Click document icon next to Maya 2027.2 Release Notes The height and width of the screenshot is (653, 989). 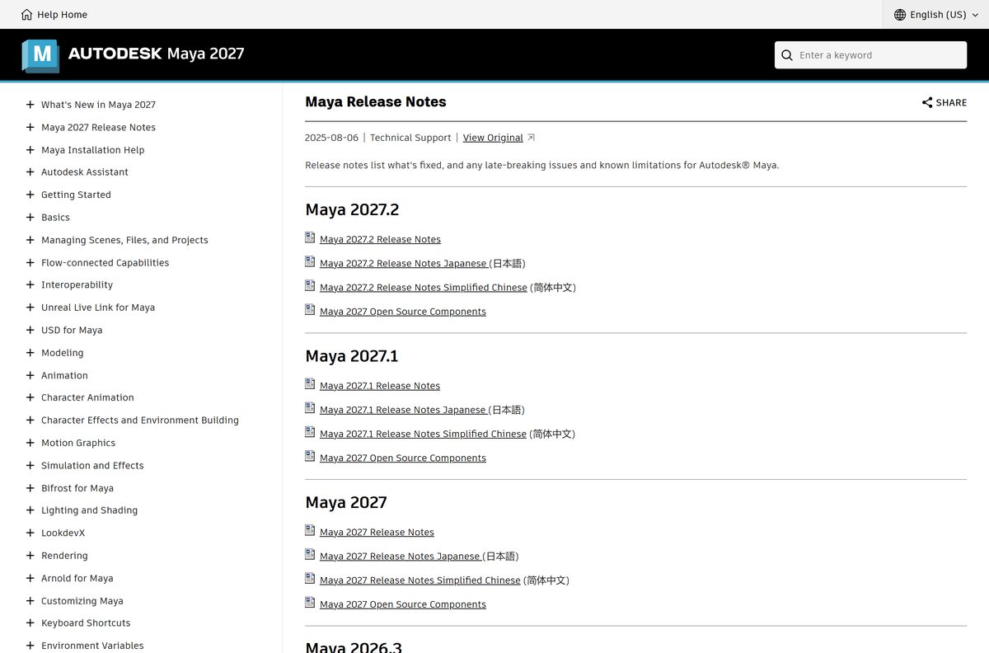pyautogui.click(x=310, y=237)
